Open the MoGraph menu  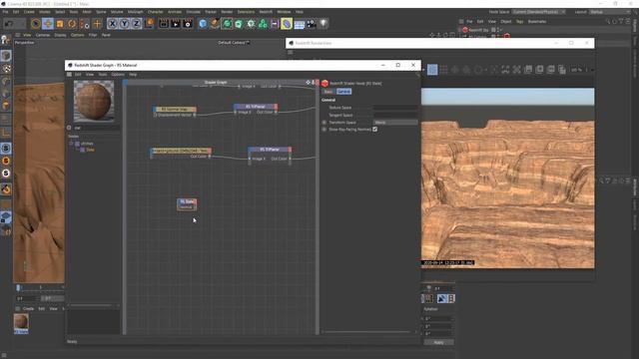coord(136,12)
